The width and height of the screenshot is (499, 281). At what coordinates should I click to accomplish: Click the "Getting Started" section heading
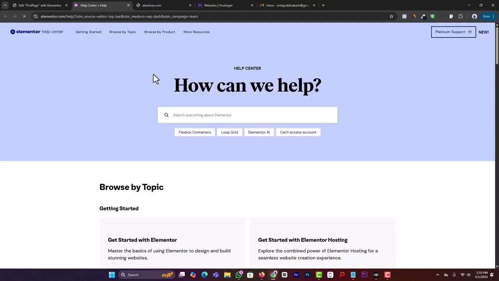[119, 208]
